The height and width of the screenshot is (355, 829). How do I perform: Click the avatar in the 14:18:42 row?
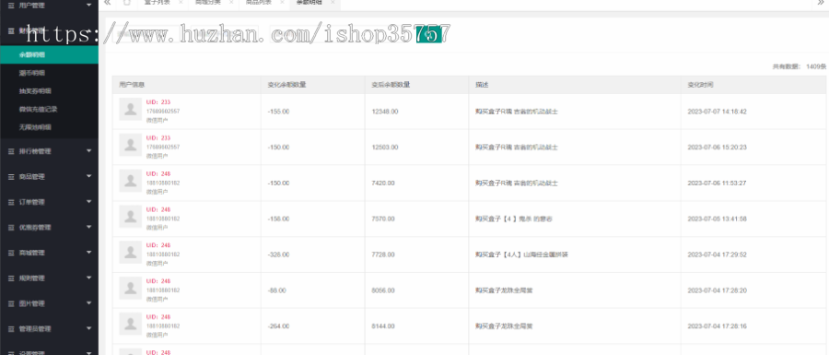tap(130, 110)
